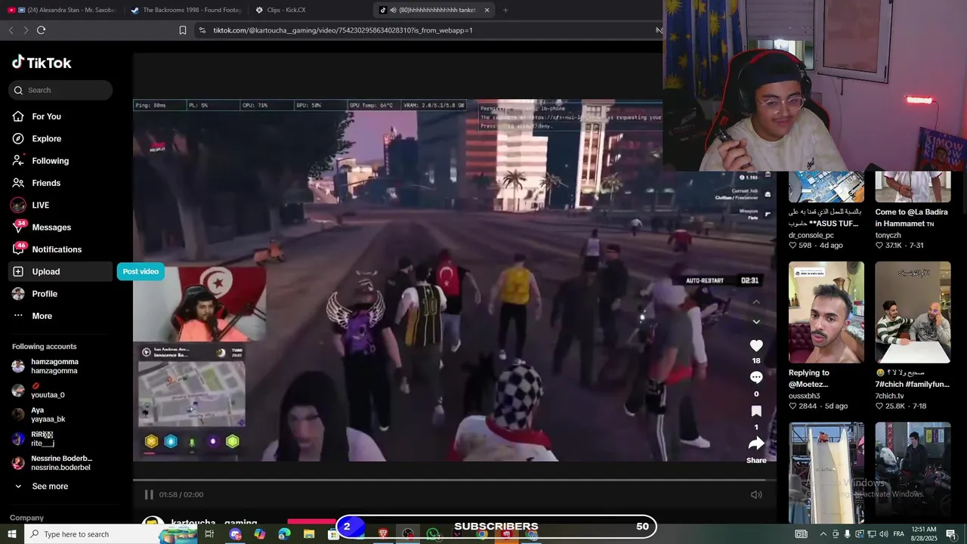
Task: Open a new browser tab
Action: [x=505, y=10]
